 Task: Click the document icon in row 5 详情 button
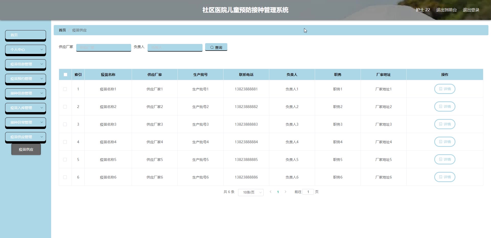441,159
